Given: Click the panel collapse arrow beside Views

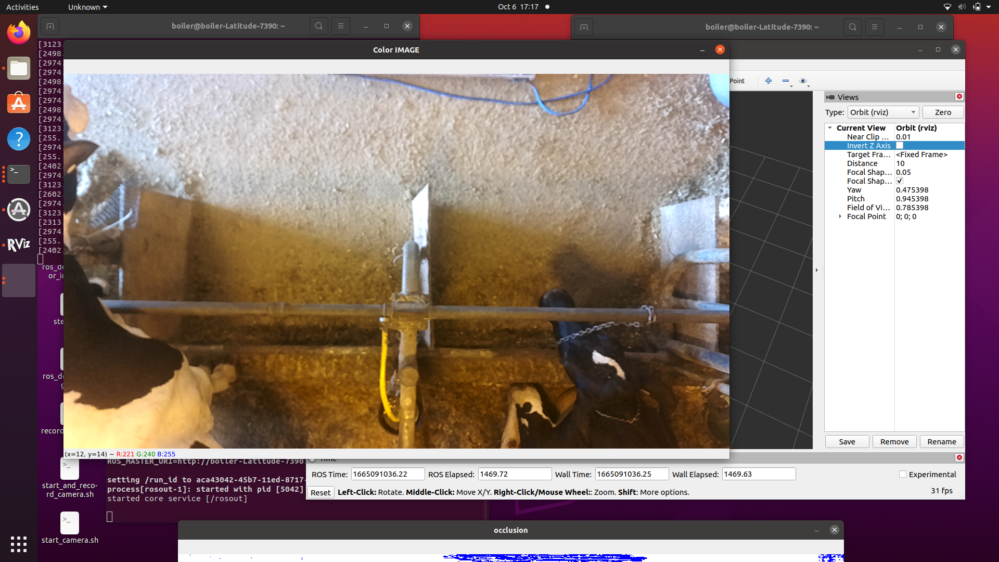Looking at the screenshot, I should 817,270.
